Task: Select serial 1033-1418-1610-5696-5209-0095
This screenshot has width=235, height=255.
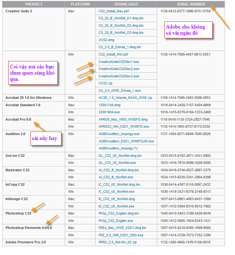Action: point(186,163)
